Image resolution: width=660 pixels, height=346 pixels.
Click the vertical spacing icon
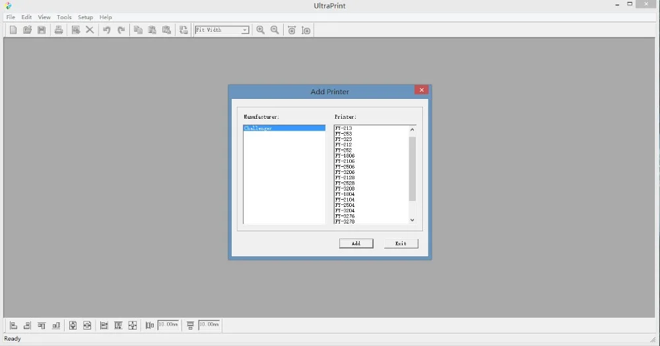(190, 325)
